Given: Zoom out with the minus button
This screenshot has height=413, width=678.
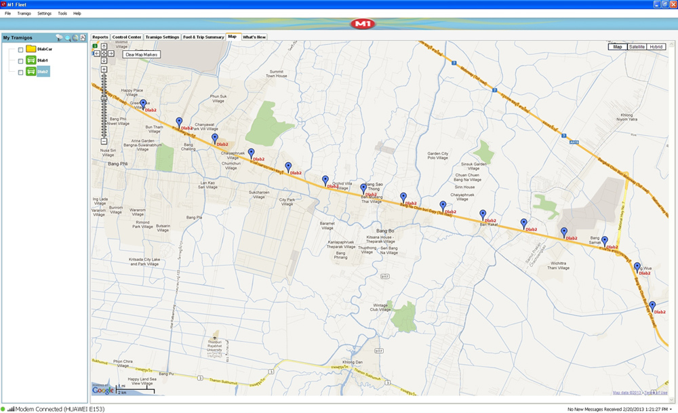Looking at the screenshot, I should (x=104, y=142).
